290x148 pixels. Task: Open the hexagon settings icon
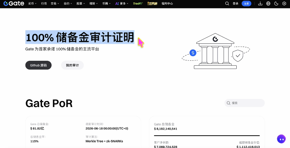(x=284, y=4)
